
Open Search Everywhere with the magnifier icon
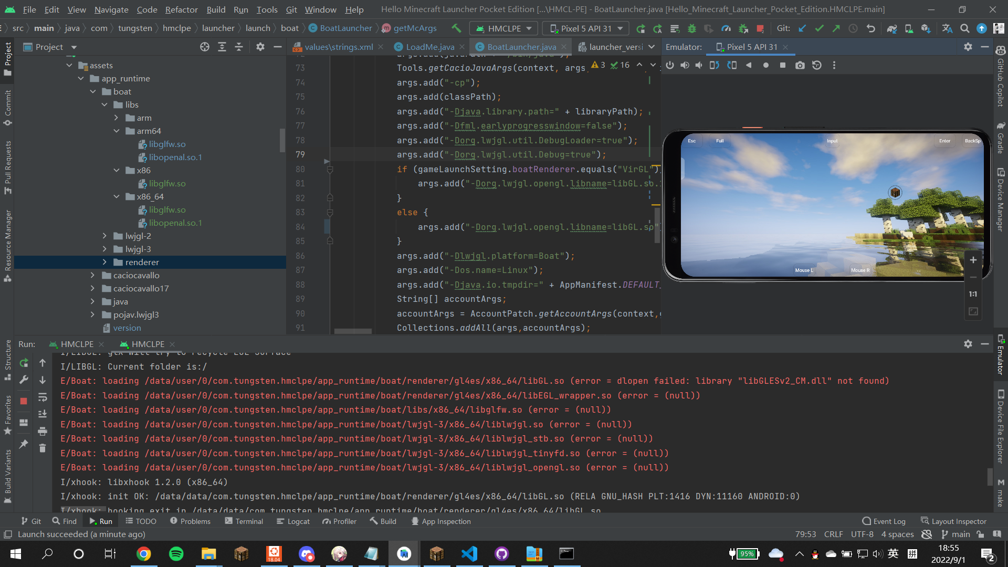[x=964, y=28]
